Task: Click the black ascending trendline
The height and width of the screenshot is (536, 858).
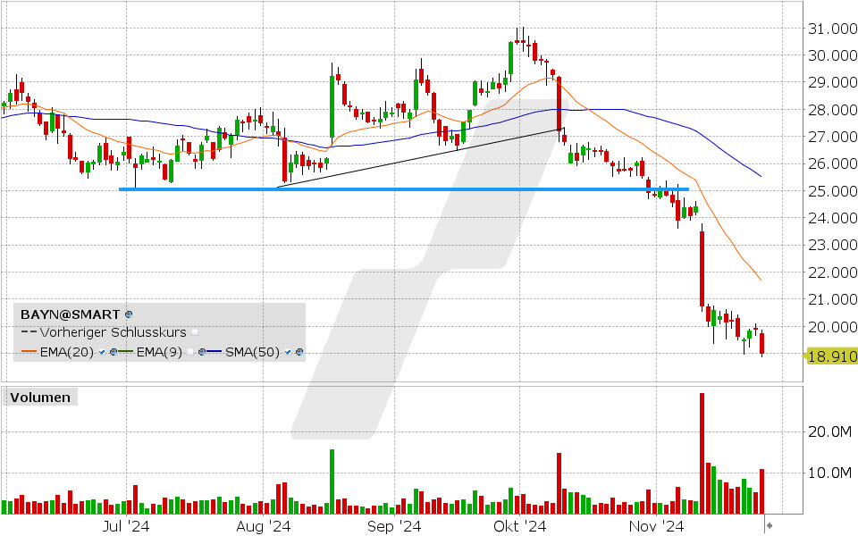Action: pos(421,157)
